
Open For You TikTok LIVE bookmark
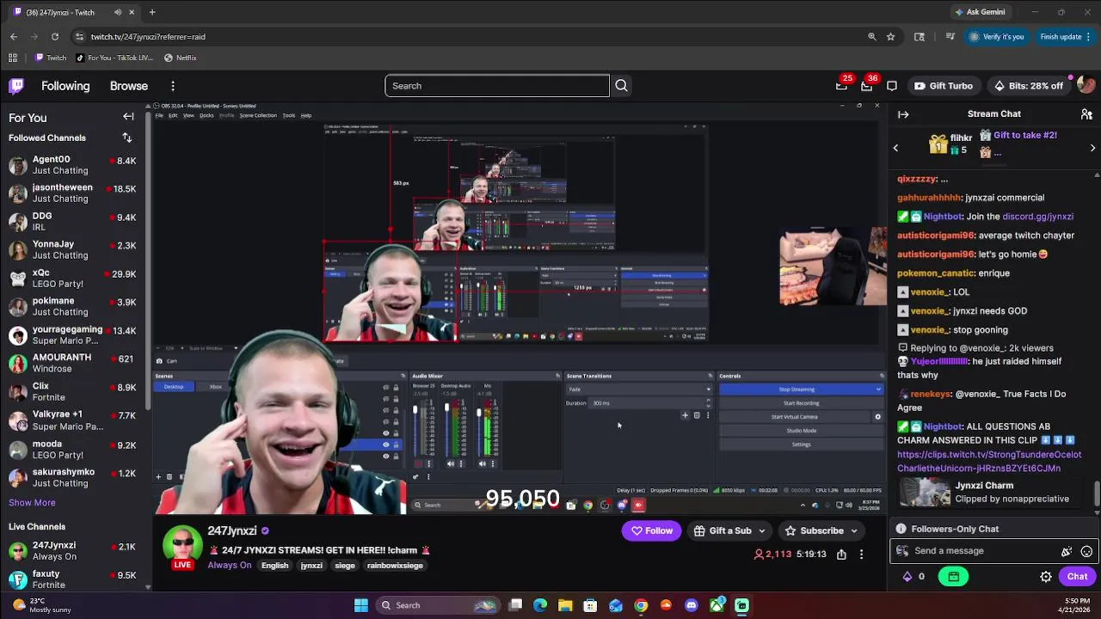pyautogui.click(x=114, y=58)
